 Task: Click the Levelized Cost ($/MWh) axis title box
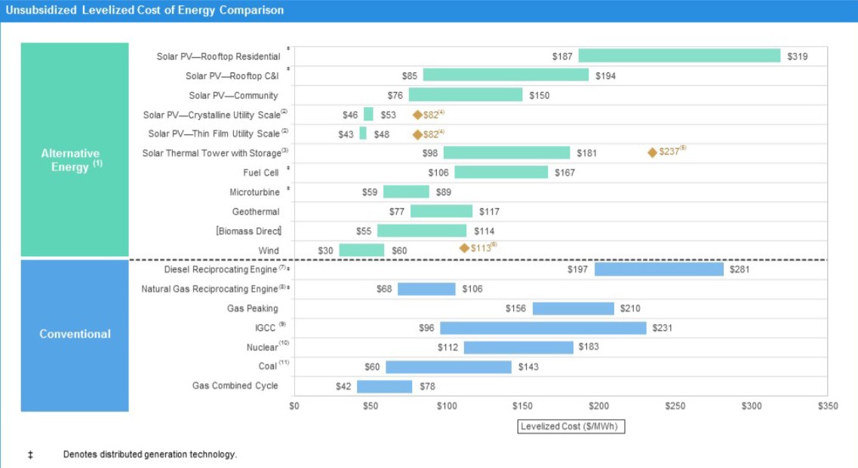(572, 427)
